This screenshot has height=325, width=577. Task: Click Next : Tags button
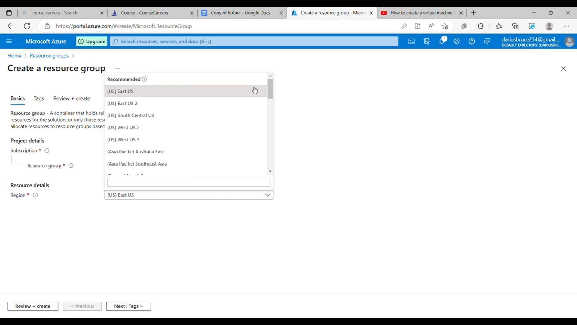click(129, 306)
